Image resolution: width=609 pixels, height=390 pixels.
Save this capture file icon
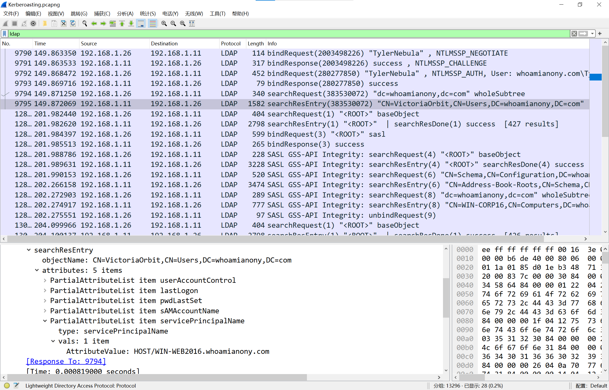click(x=54, y=23)
